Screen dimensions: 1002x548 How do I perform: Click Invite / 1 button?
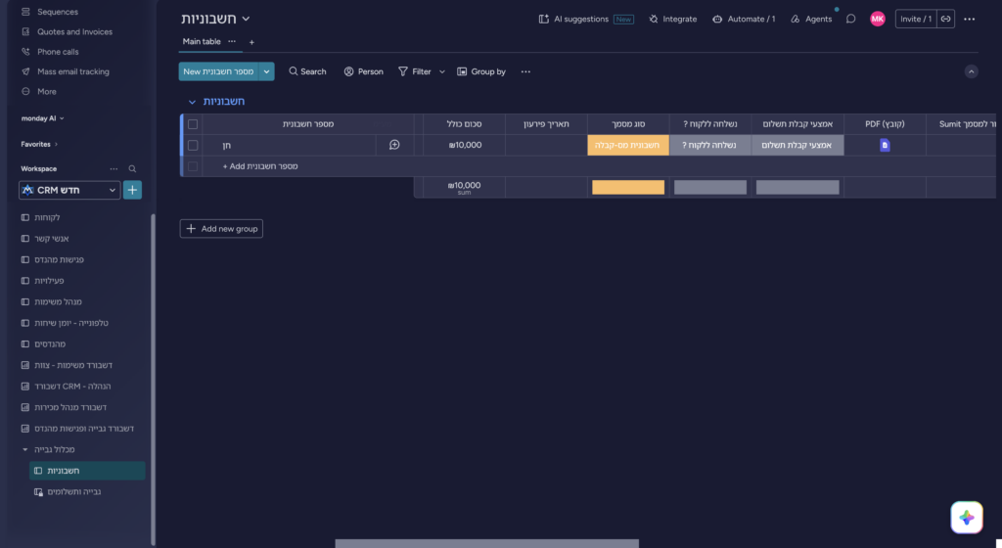(x=916, y=20)
